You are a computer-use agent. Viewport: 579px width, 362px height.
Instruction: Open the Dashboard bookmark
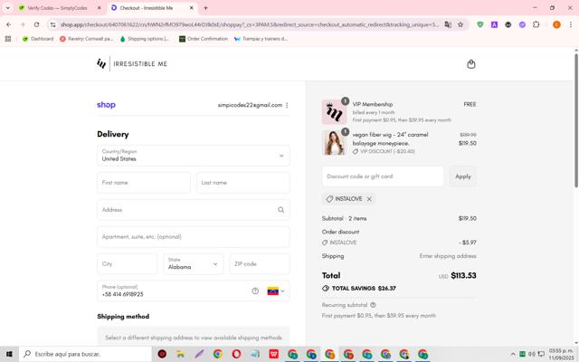[x=38, y=39]
